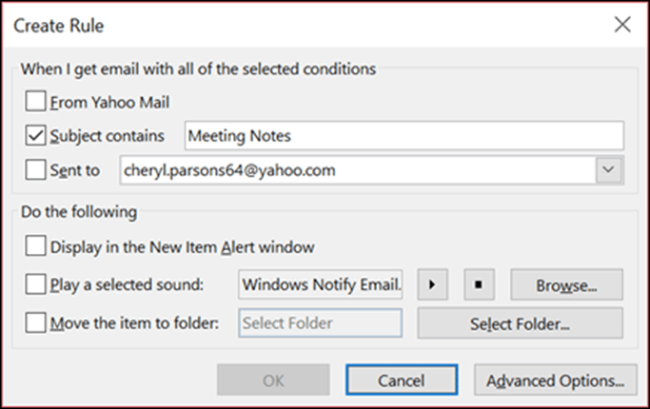Cancel the rule creation
Image resolution: width=650 pixels, height=409 pixels.
(402, 380)
